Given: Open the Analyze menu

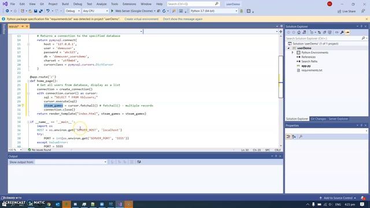Looking at the screenshot, I should click(102, 4).
